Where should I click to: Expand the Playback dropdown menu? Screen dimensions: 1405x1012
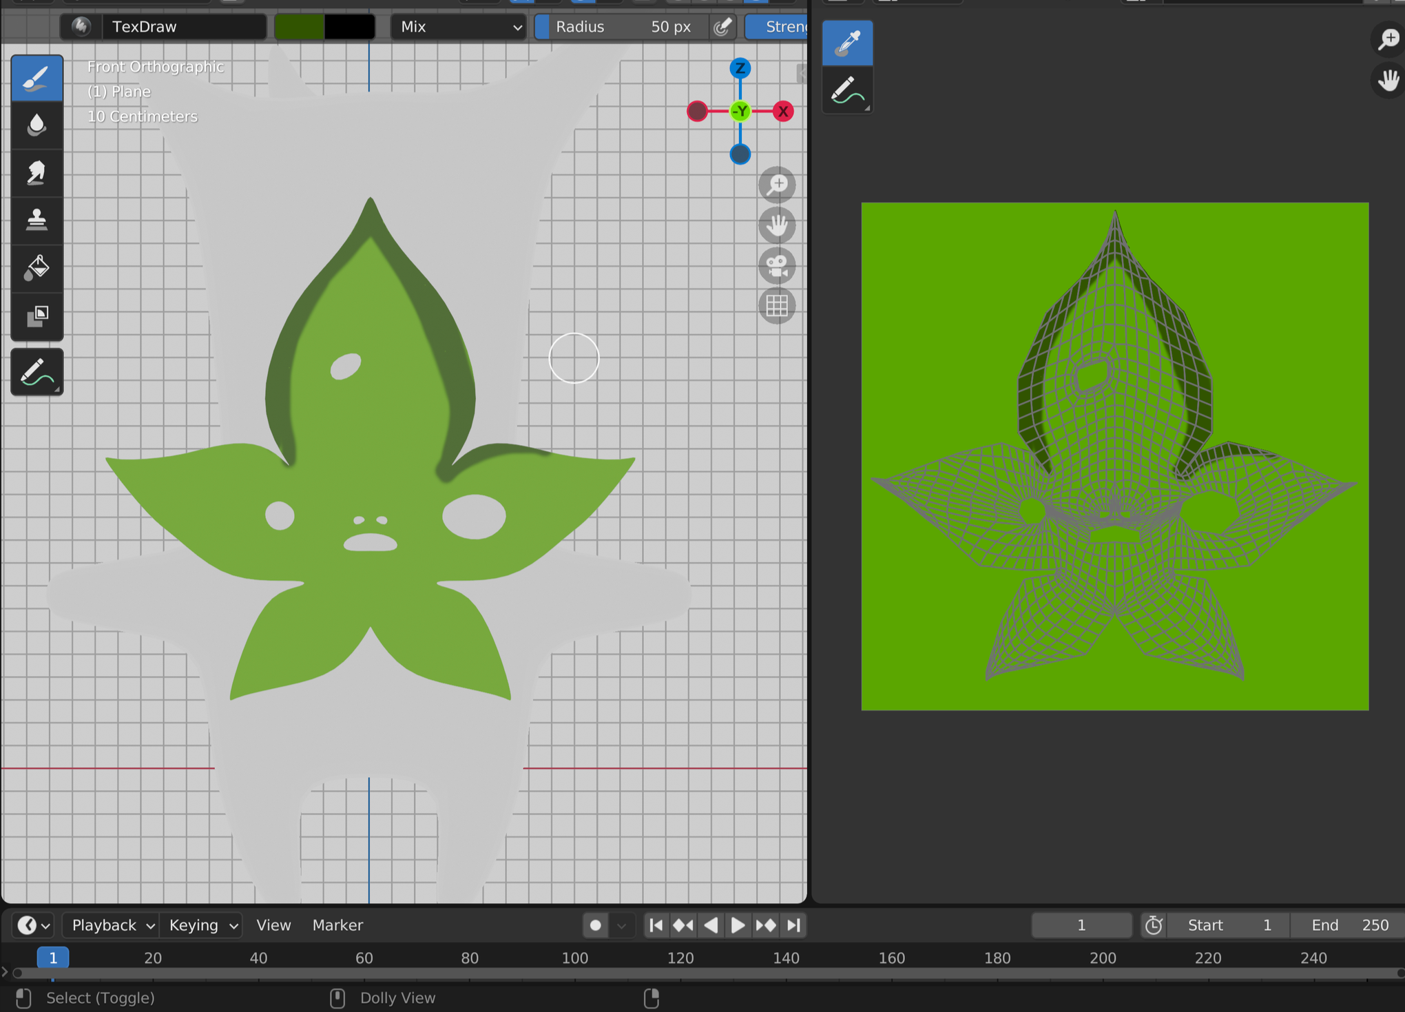112,925
